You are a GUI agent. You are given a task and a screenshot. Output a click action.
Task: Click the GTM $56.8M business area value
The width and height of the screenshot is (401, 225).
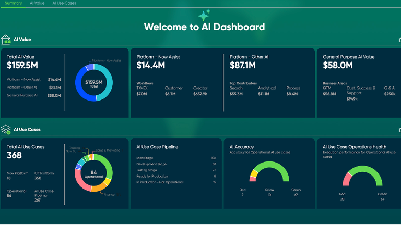329,94
